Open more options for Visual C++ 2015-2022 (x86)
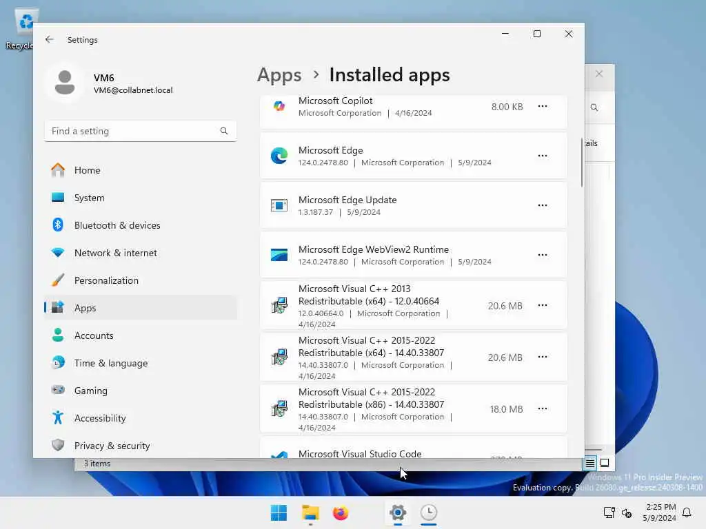Screen dimensions: 706x529 (543, 409)
